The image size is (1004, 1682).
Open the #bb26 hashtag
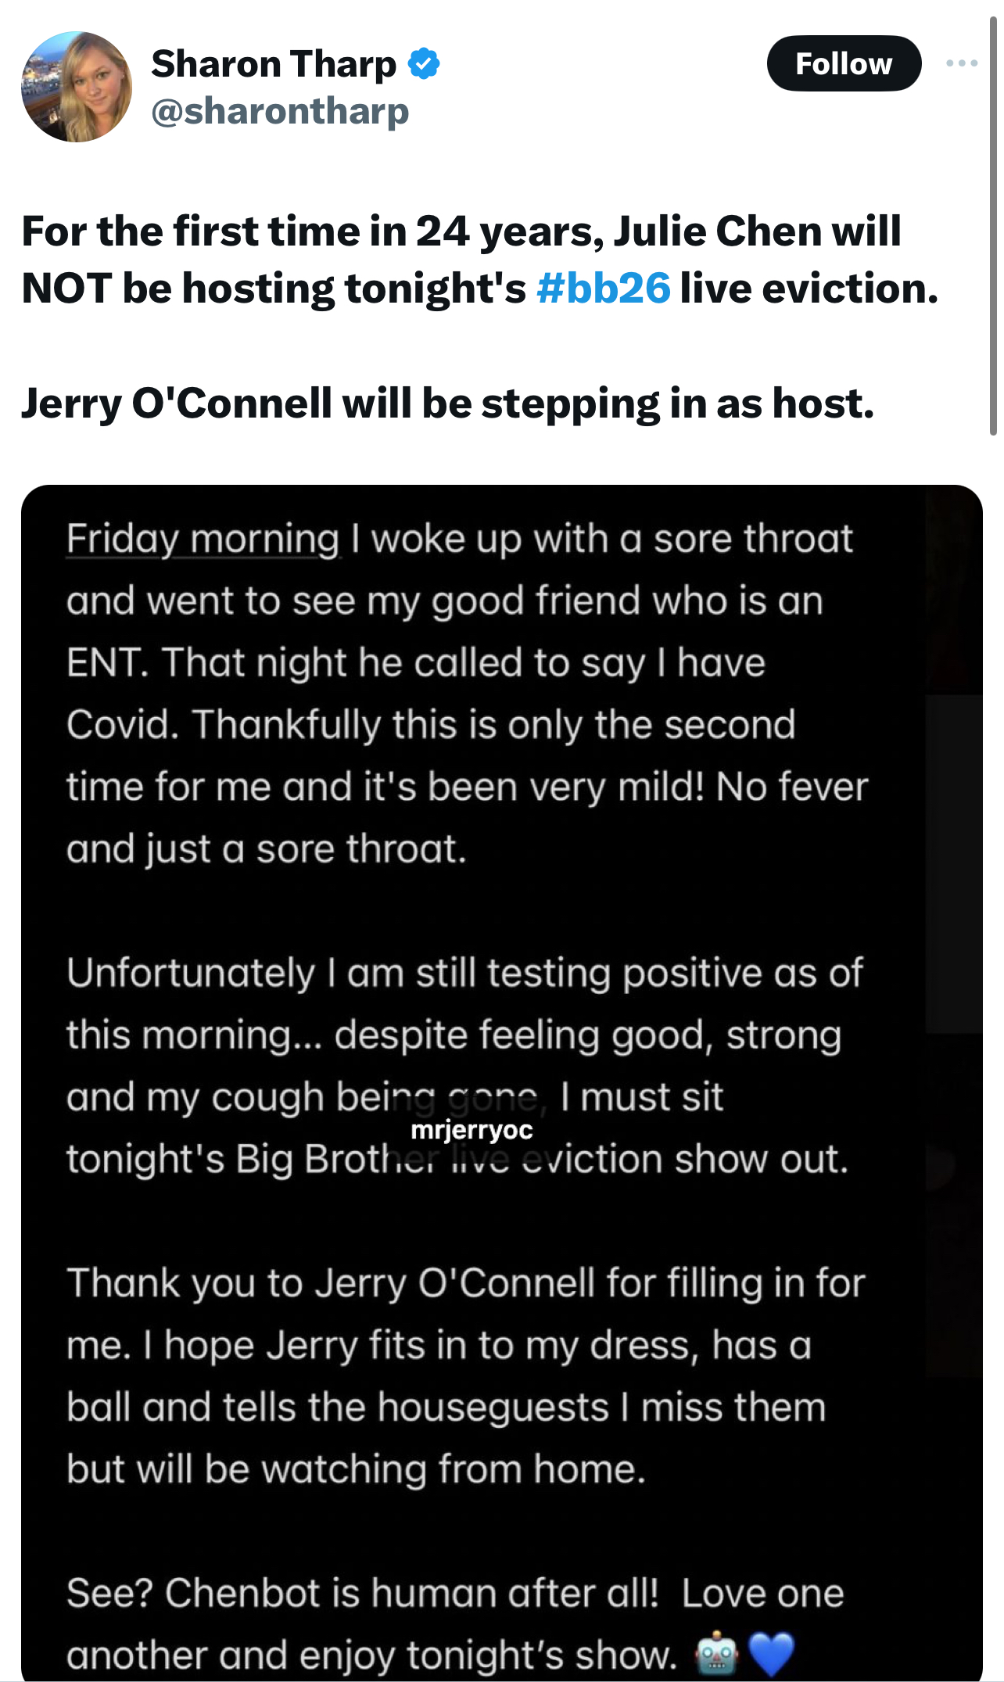[603, 288]
